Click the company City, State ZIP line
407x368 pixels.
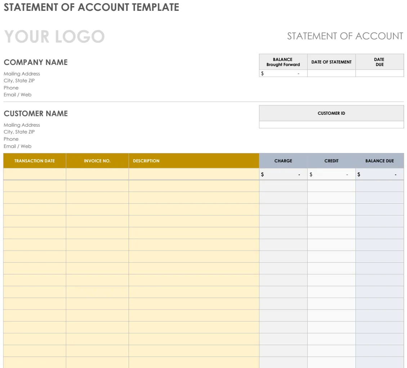pos(19,80)
